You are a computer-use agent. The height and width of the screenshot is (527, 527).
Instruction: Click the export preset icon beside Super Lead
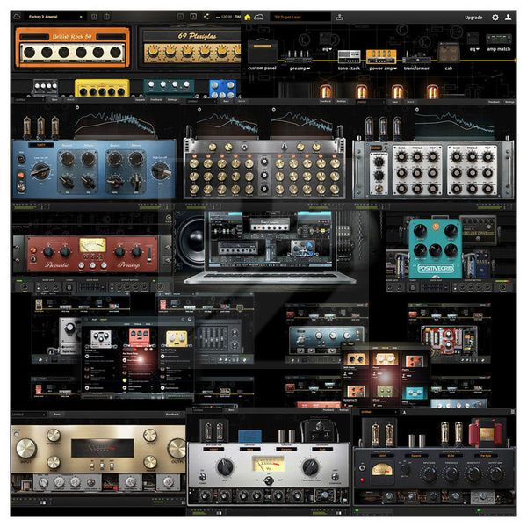(339, 18)
